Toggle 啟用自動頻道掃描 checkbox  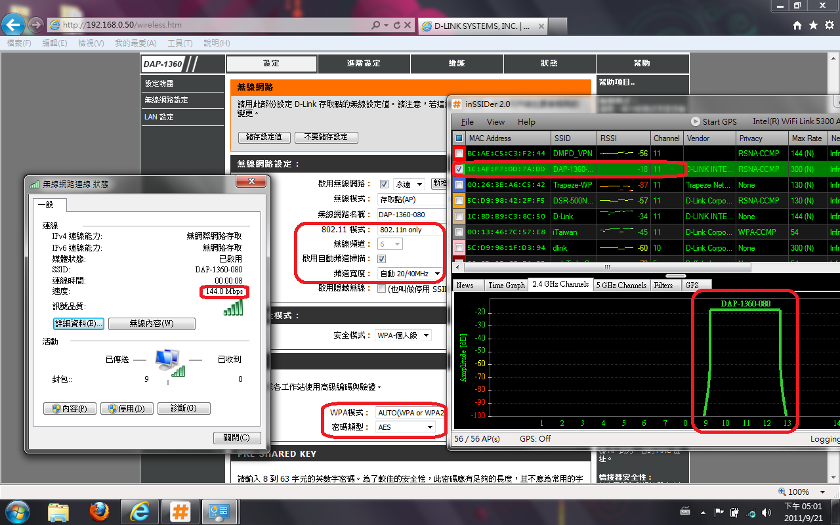point(382,259)
